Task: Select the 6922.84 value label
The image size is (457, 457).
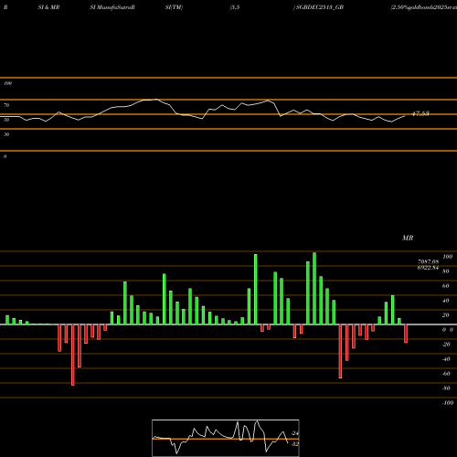Action: pyautogui.click(x=428, y=268)
